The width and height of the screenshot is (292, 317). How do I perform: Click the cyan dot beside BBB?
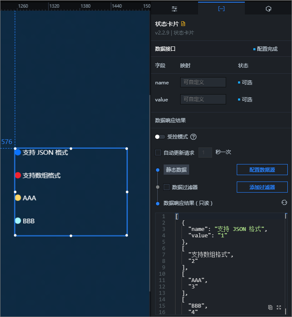18,221
